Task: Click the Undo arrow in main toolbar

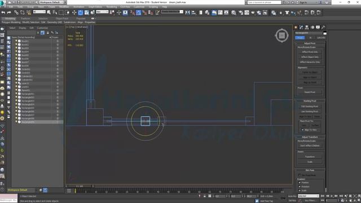Action: click(3, 12)
